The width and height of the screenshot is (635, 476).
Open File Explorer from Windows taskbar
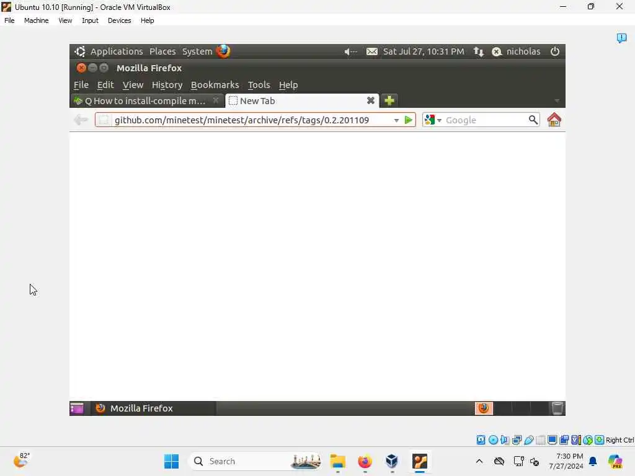pyautogui.click(x=337, y=461)
